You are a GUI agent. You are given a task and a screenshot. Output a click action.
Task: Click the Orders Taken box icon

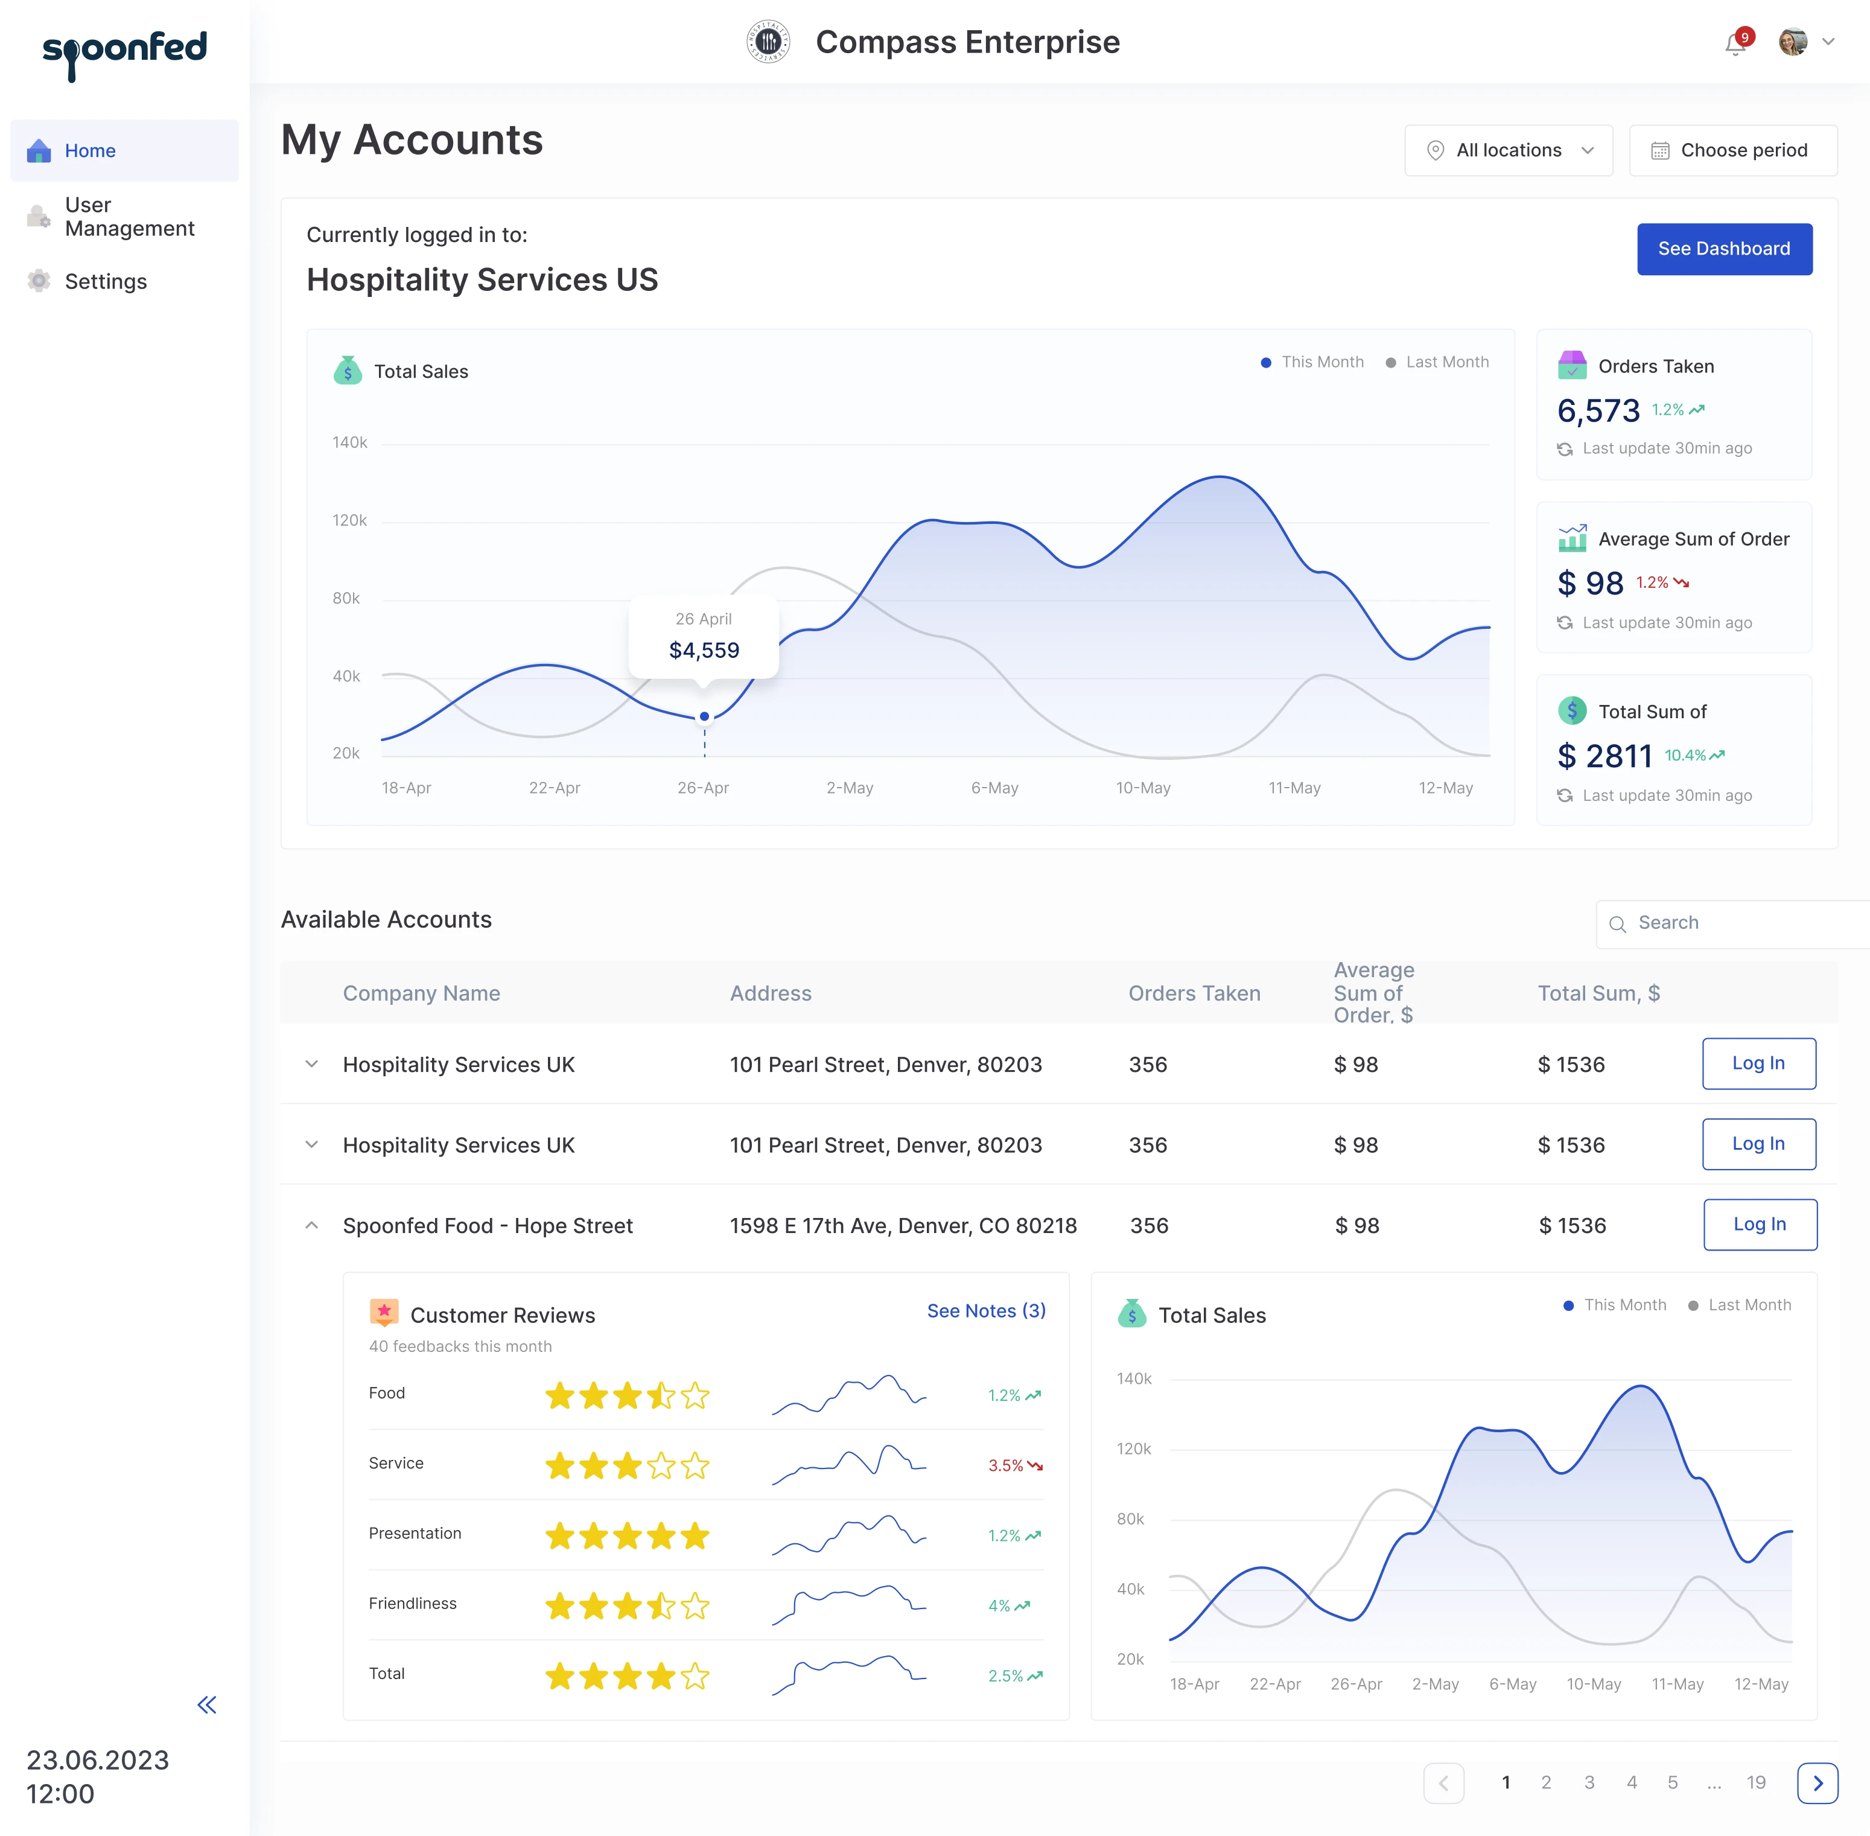pyautogui.click(x=1572, y=366)
